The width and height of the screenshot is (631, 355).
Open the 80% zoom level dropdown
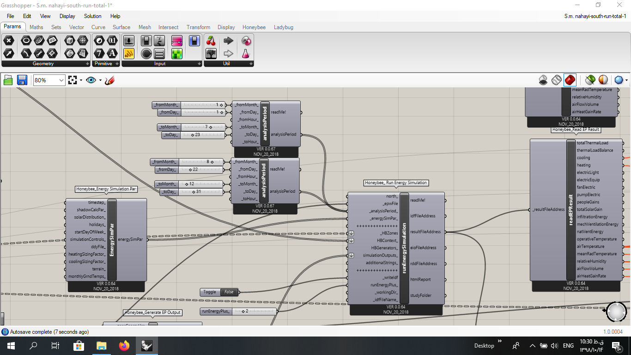[x=61, y=80]
